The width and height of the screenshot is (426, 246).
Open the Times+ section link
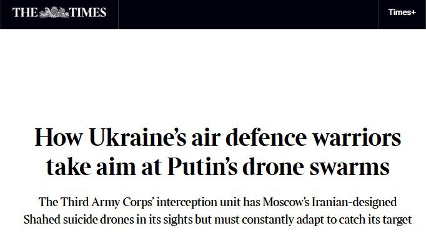402,12
